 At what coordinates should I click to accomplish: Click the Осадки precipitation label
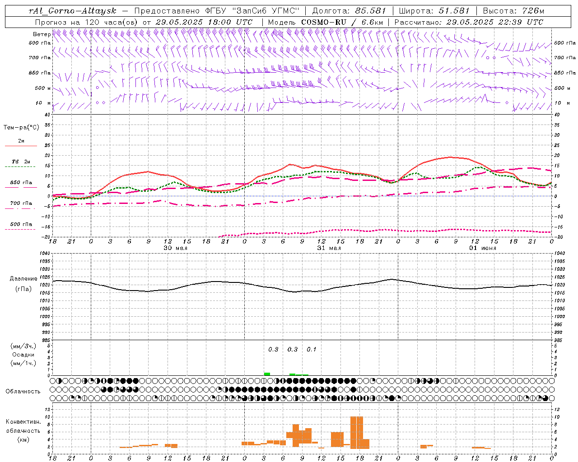click(23, 355)
